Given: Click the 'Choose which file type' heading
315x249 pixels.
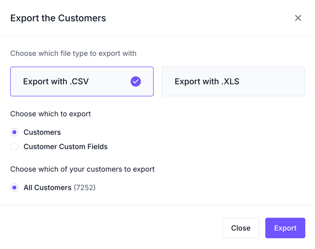Looking at the screenshot, I should pyautogui.click(x=73, y=53).
